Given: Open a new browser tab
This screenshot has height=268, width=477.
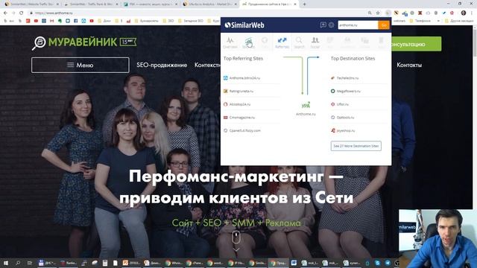Looking at the screenshot, I should click(304, 4).
